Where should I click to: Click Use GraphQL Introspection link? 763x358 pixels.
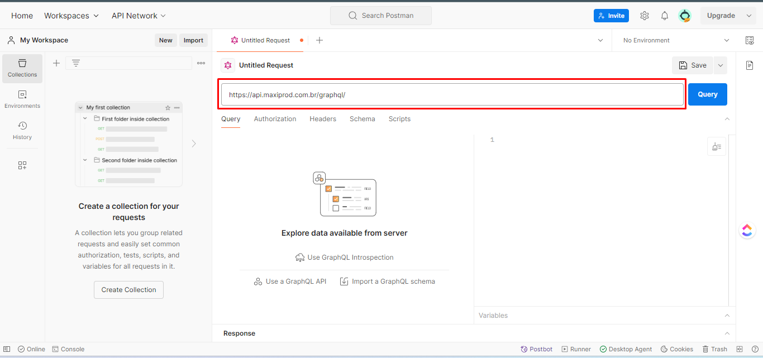point(345,257)
